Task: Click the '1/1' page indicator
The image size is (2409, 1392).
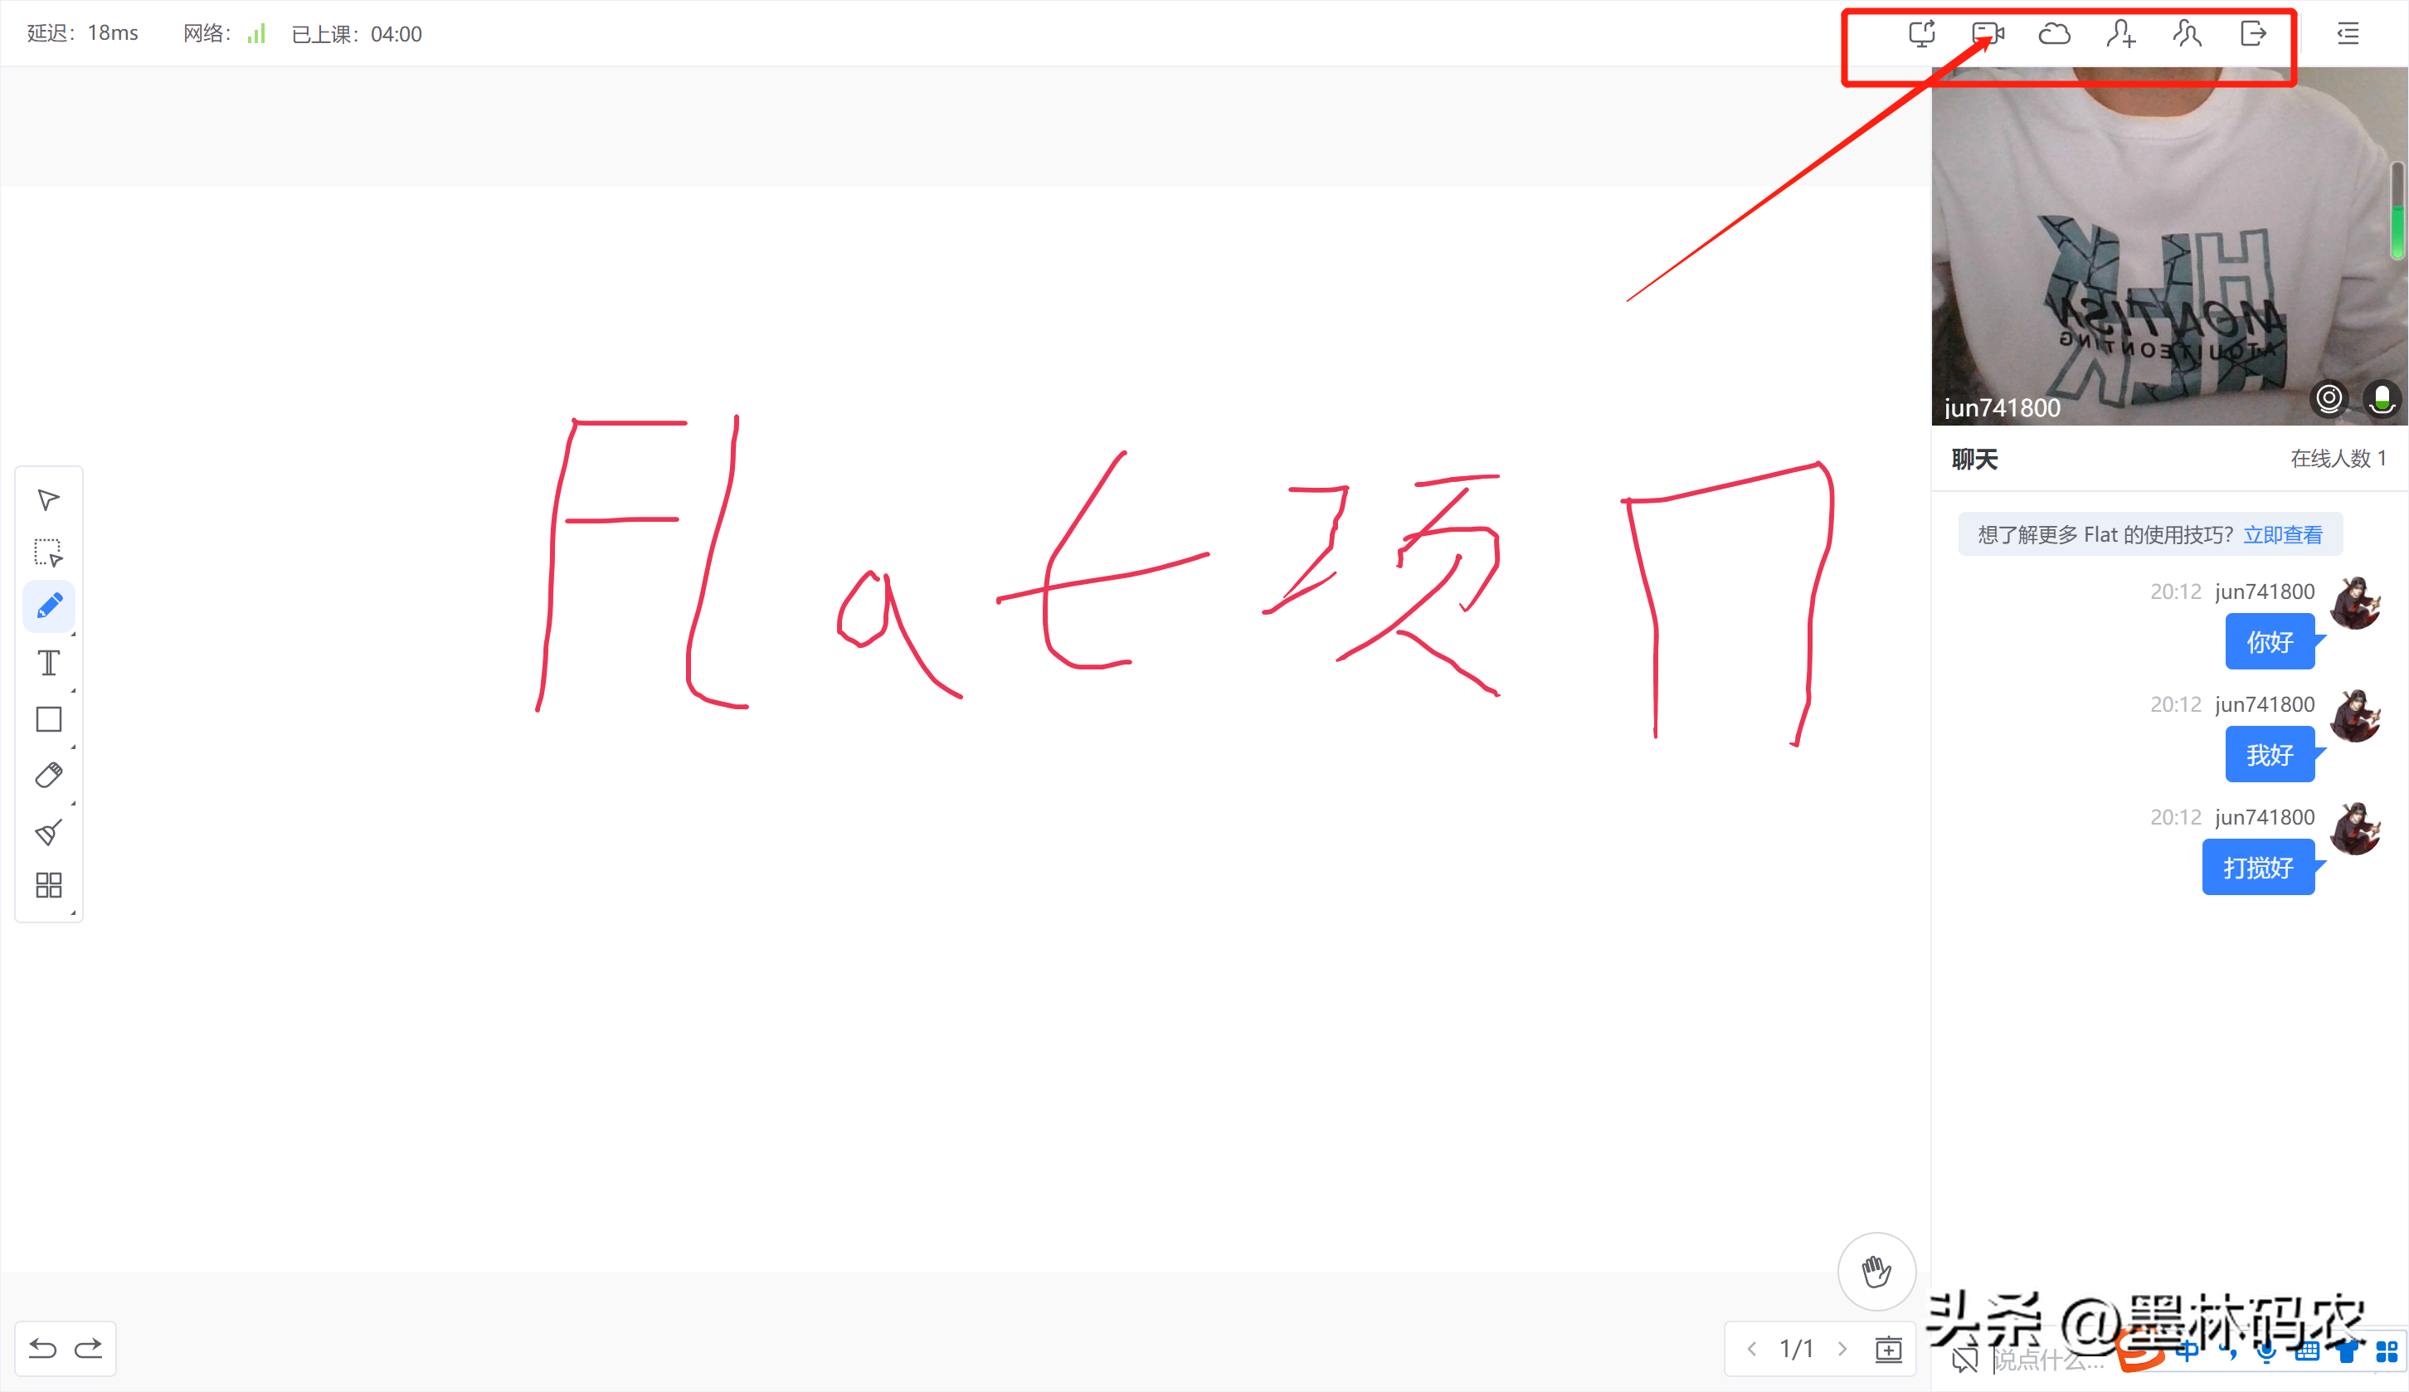Action: click(1796, 1349)
